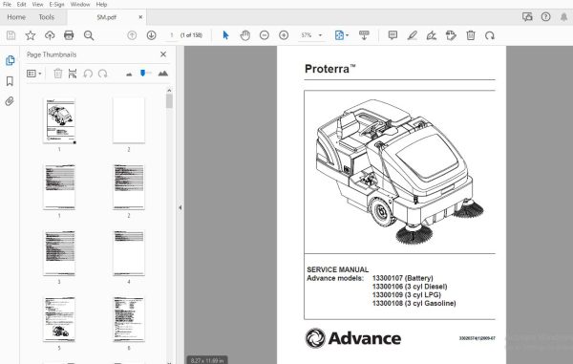The image size is (573, 364).
Task: Reduce thumbnail size with small mountain icon
Action: 129,75
